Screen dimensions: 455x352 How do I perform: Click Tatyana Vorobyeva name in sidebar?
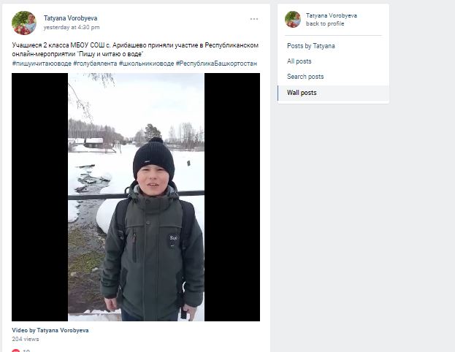331,15
